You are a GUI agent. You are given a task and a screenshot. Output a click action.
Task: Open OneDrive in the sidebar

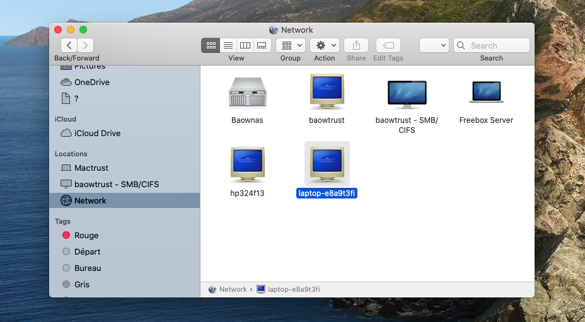click(91, 82)
